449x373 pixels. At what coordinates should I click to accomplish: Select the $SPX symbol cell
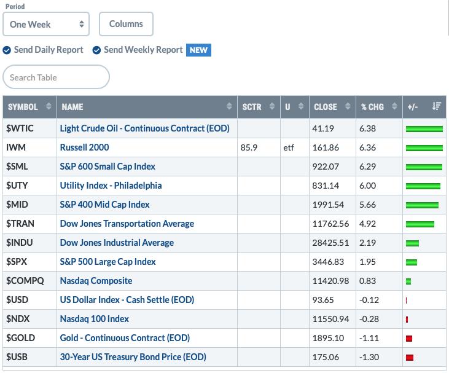point(29,262)
